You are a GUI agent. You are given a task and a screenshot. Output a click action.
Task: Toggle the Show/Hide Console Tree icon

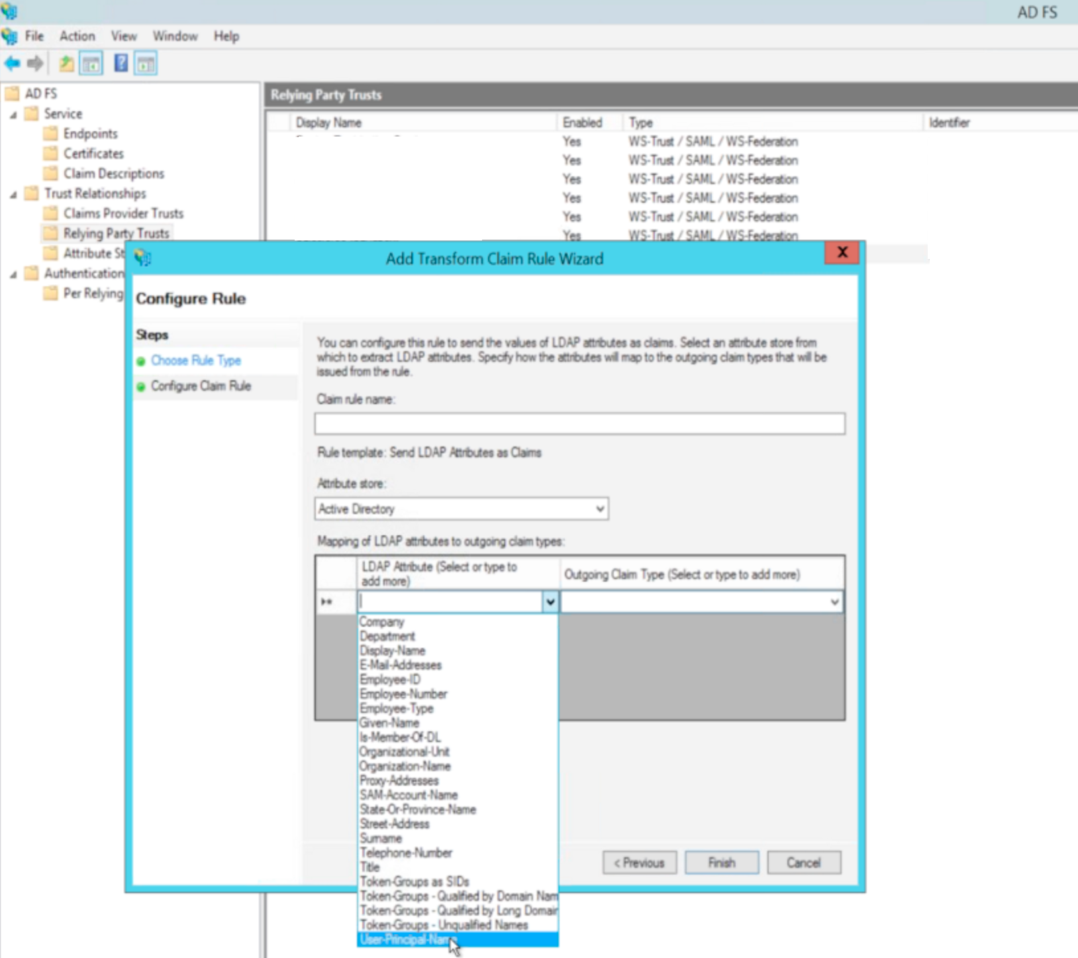click(91, 64)
